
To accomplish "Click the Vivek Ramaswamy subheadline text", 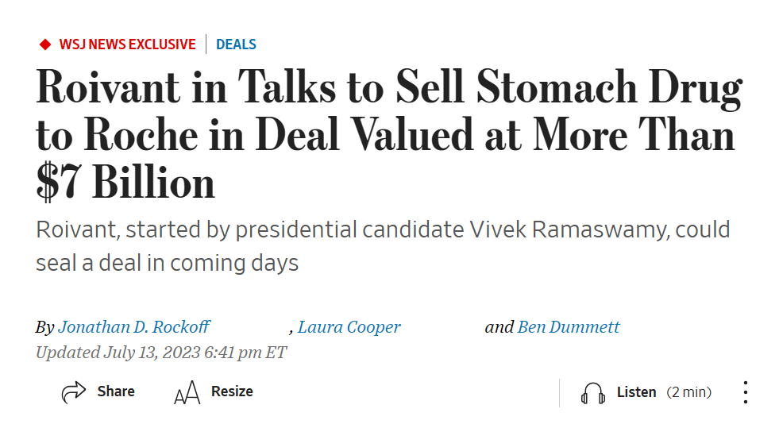I will pos(383,246).
